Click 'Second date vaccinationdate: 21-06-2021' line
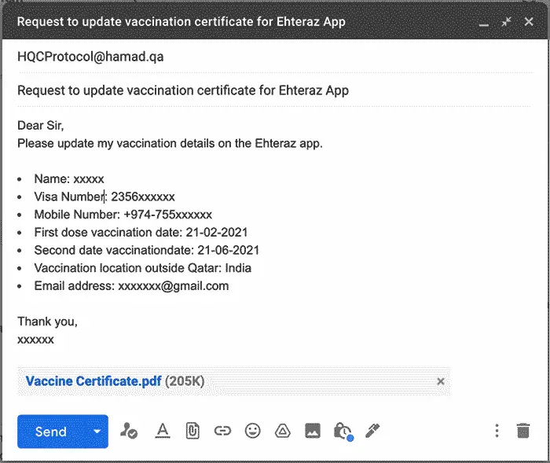Screen dimensions: 550x463 (x=147, y=250)
